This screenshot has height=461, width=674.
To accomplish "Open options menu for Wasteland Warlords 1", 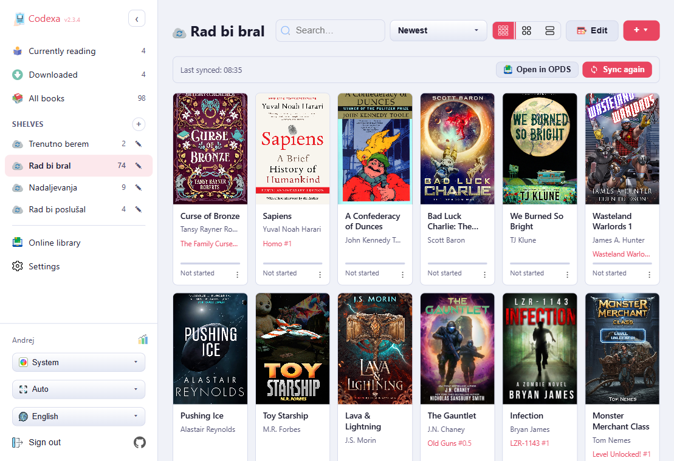I will [649, 274].
